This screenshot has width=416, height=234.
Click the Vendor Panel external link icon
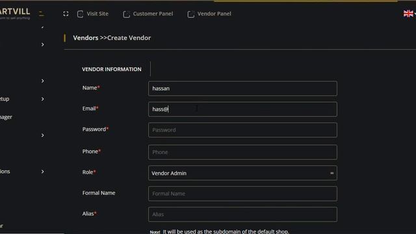190,14
